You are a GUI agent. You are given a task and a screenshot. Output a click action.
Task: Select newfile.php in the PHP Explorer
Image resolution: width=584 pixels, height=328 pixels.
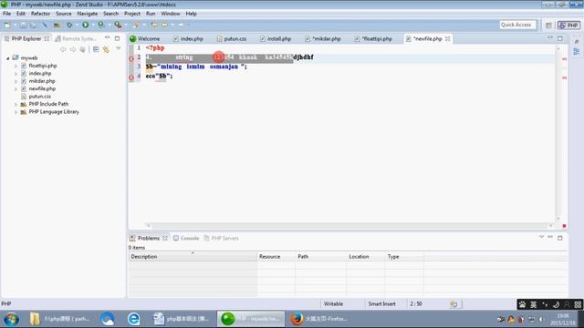(x=42, y=89)
